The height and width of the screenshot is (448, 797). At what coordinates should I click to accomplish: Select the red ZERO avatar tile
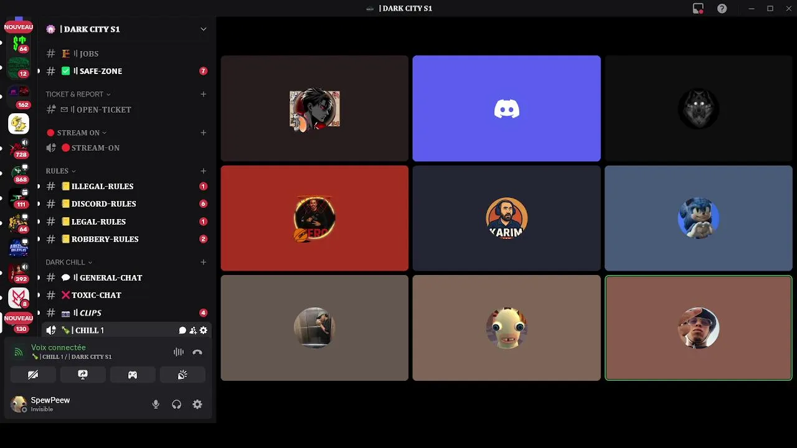[x=314, y=218]
